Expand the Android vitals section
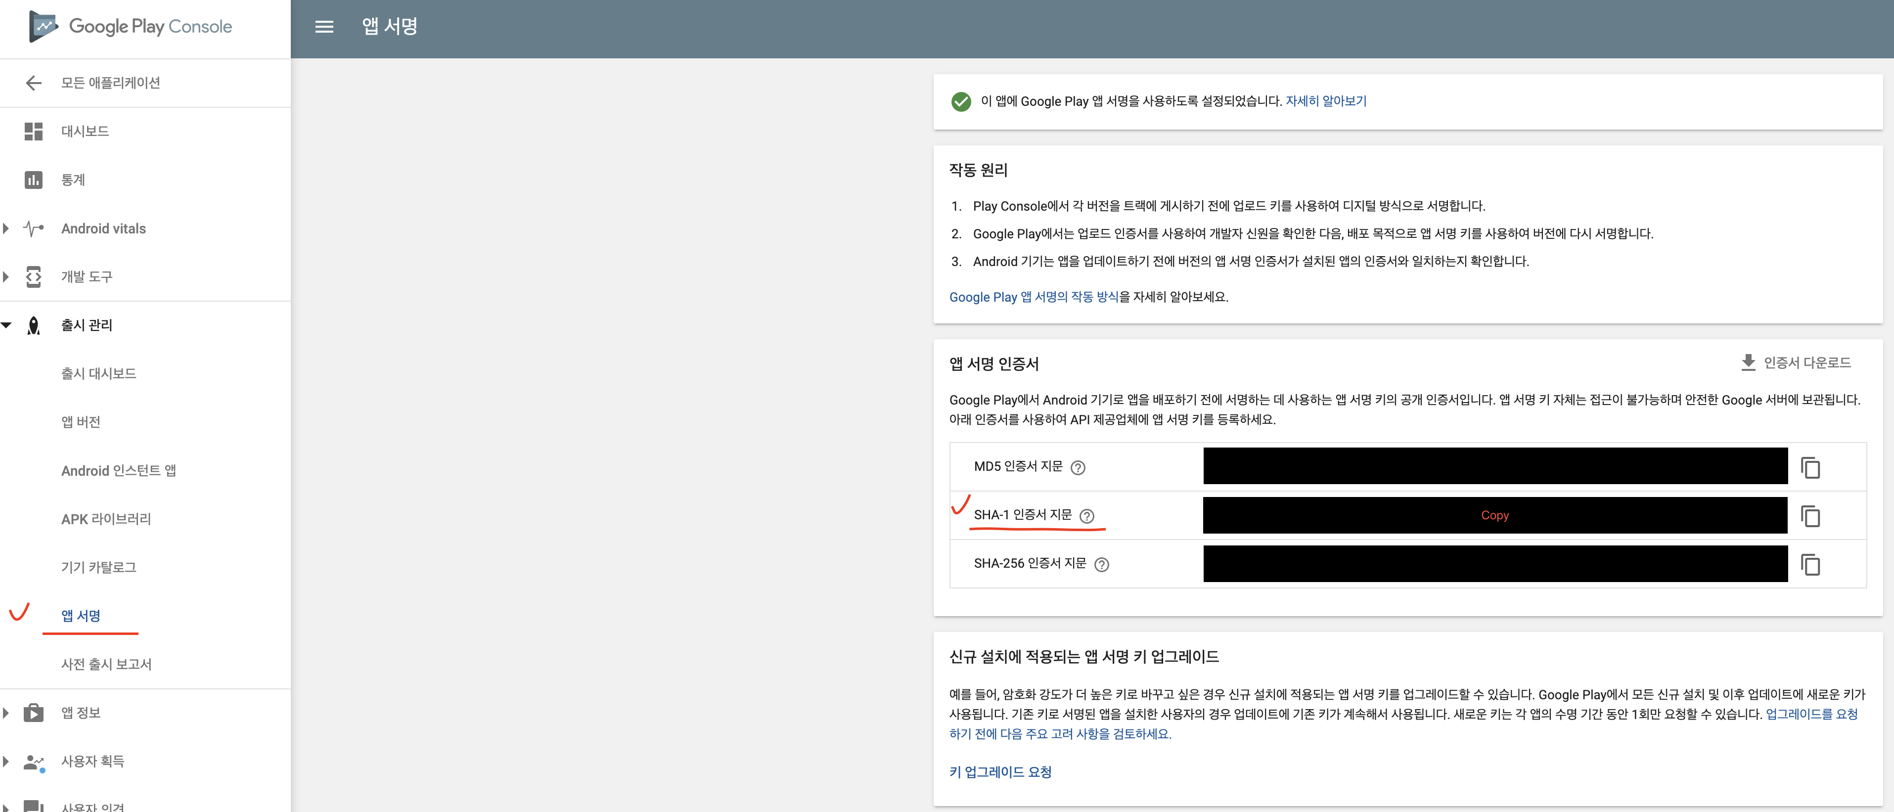 point(6,229)
